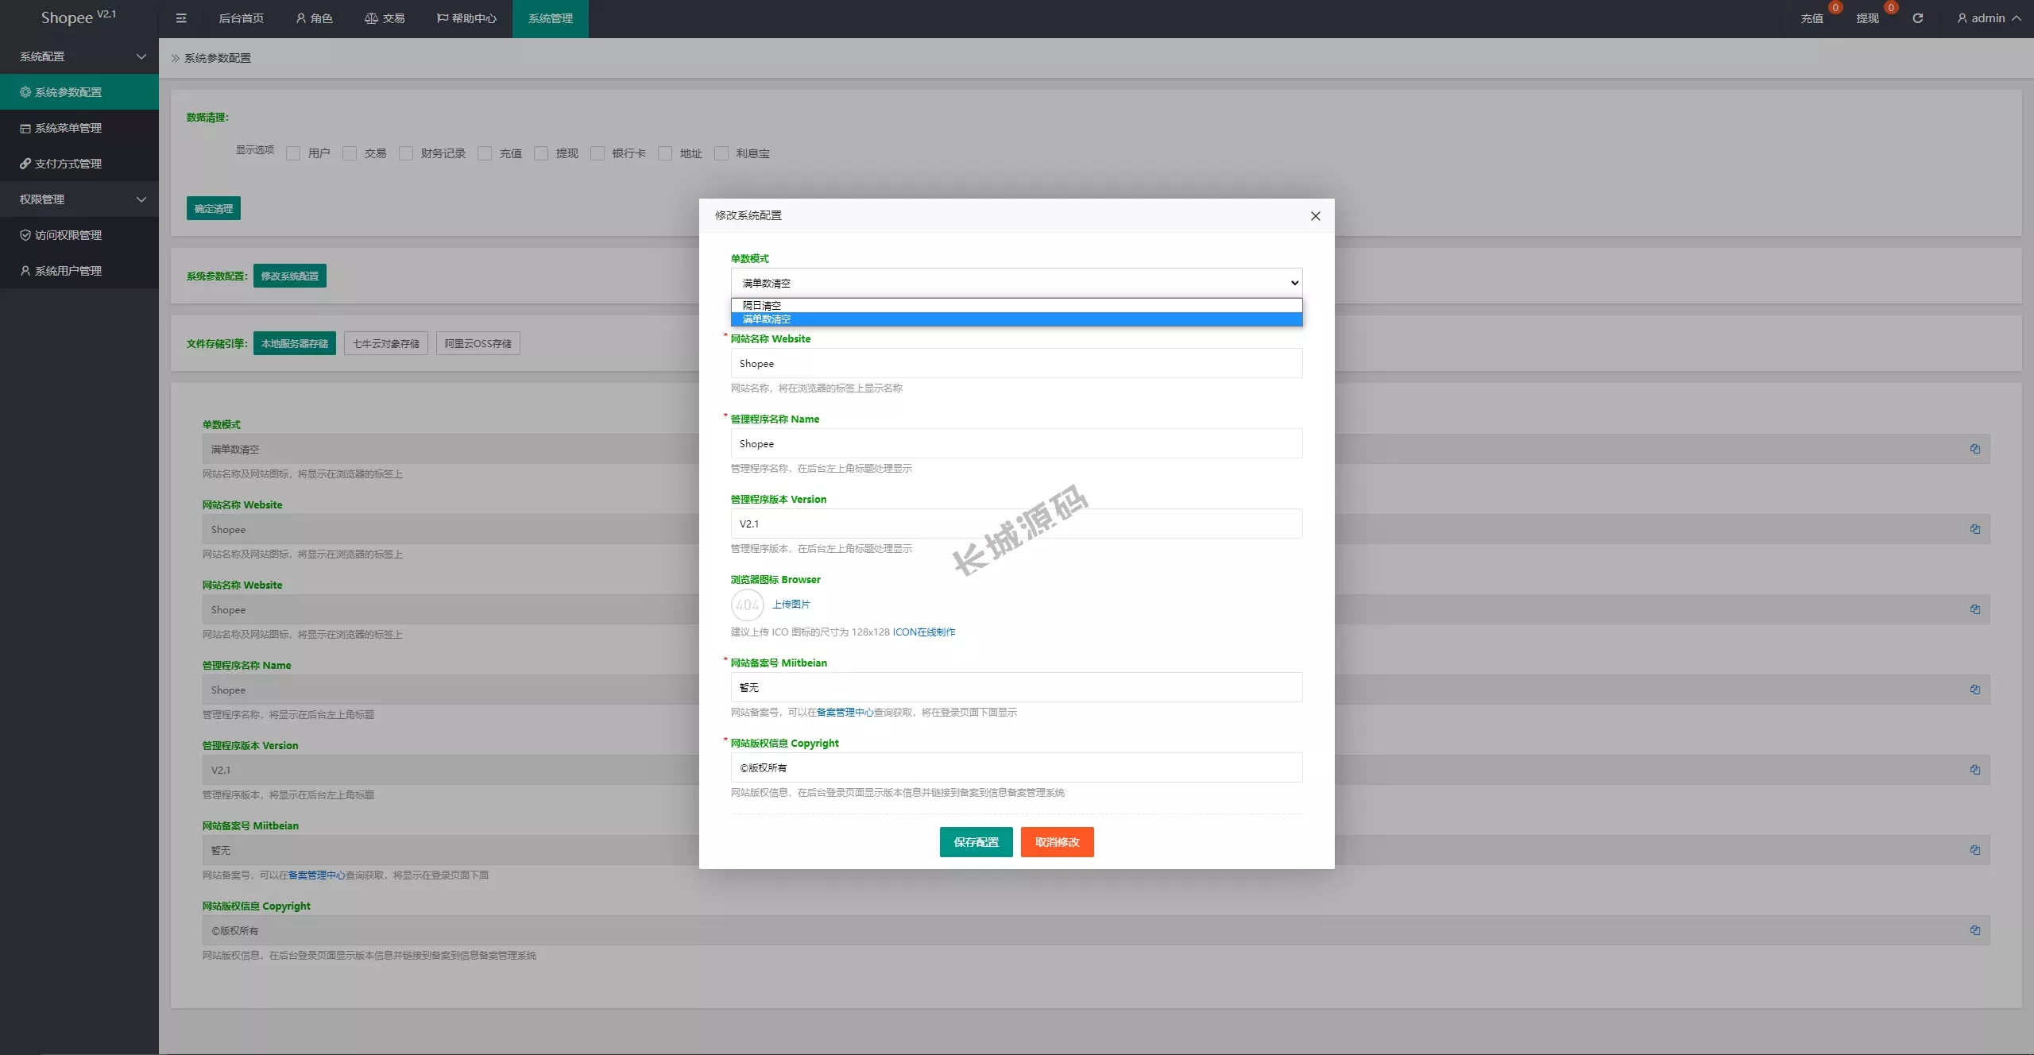Select 本地服务器存储 storage engine
2034x1055 pixels.
click(295, 343)
